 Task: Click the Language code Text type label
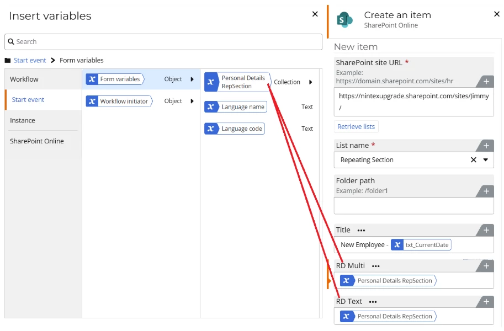pos(307,129)
